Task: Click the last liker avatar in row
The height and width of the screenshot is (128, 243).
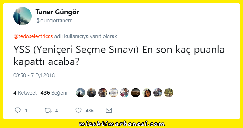Action: (169, 93)
